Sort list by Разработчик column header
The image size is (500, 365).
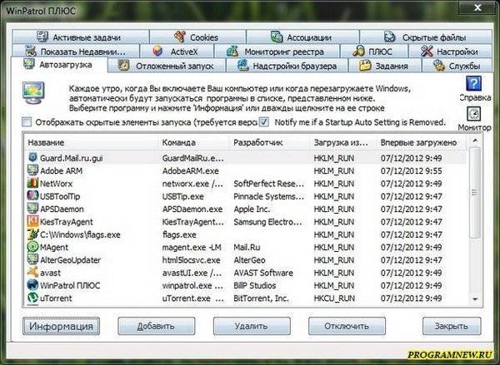coord(269,142)
